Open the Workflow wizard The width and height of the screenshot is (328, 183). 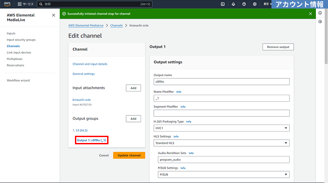point(18,80)
